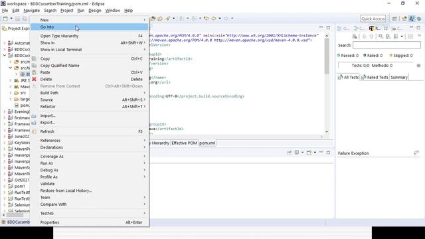Screen dimensions: 425x239
Task: Open the Navigate menu in menu bar
Action: coord(31,11)
